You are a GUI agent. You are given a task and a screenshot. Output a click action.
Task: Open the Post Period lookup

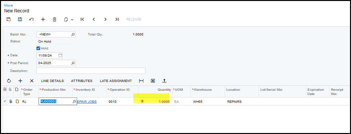pyautogui.click(x=73, y=63)
